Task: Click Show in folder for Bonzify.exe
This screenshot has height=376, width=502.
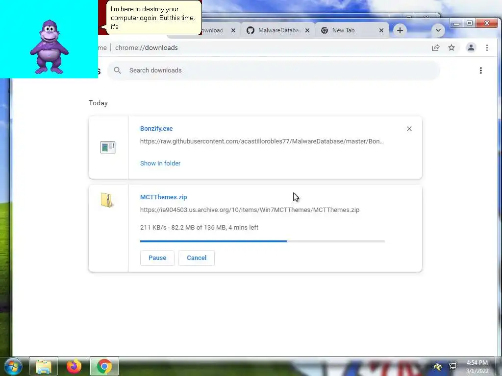Action: [160, 163]
